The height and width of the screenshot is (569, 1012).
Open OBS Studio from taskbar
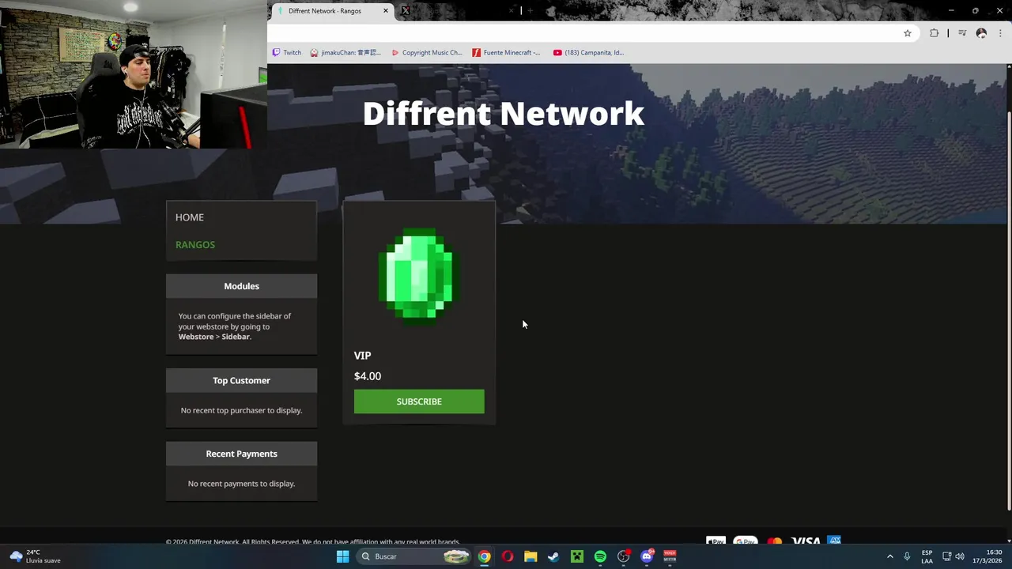point(624,556)
